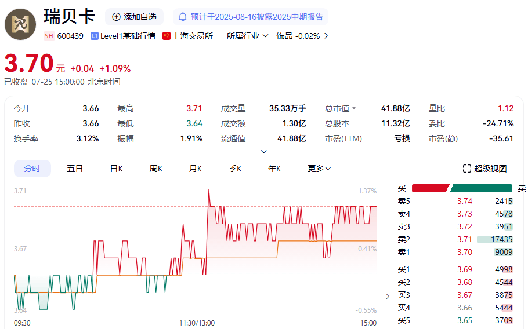Viewport: 528px width, 329px height.
Task: Click the buy/sell ratio bar
Action: click(462, 188)
